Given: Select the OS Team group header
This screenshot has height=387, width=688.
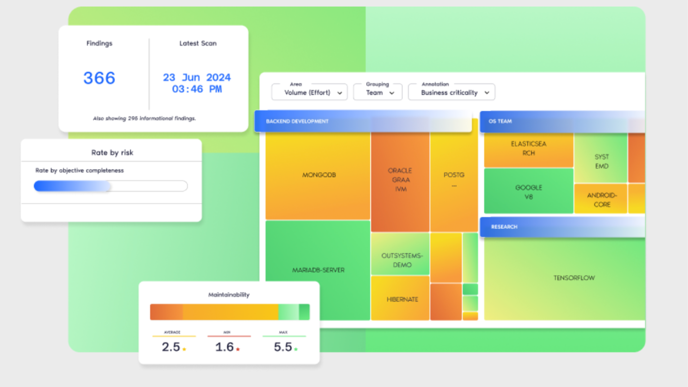Looking at the screenshot, I should 562,121.
